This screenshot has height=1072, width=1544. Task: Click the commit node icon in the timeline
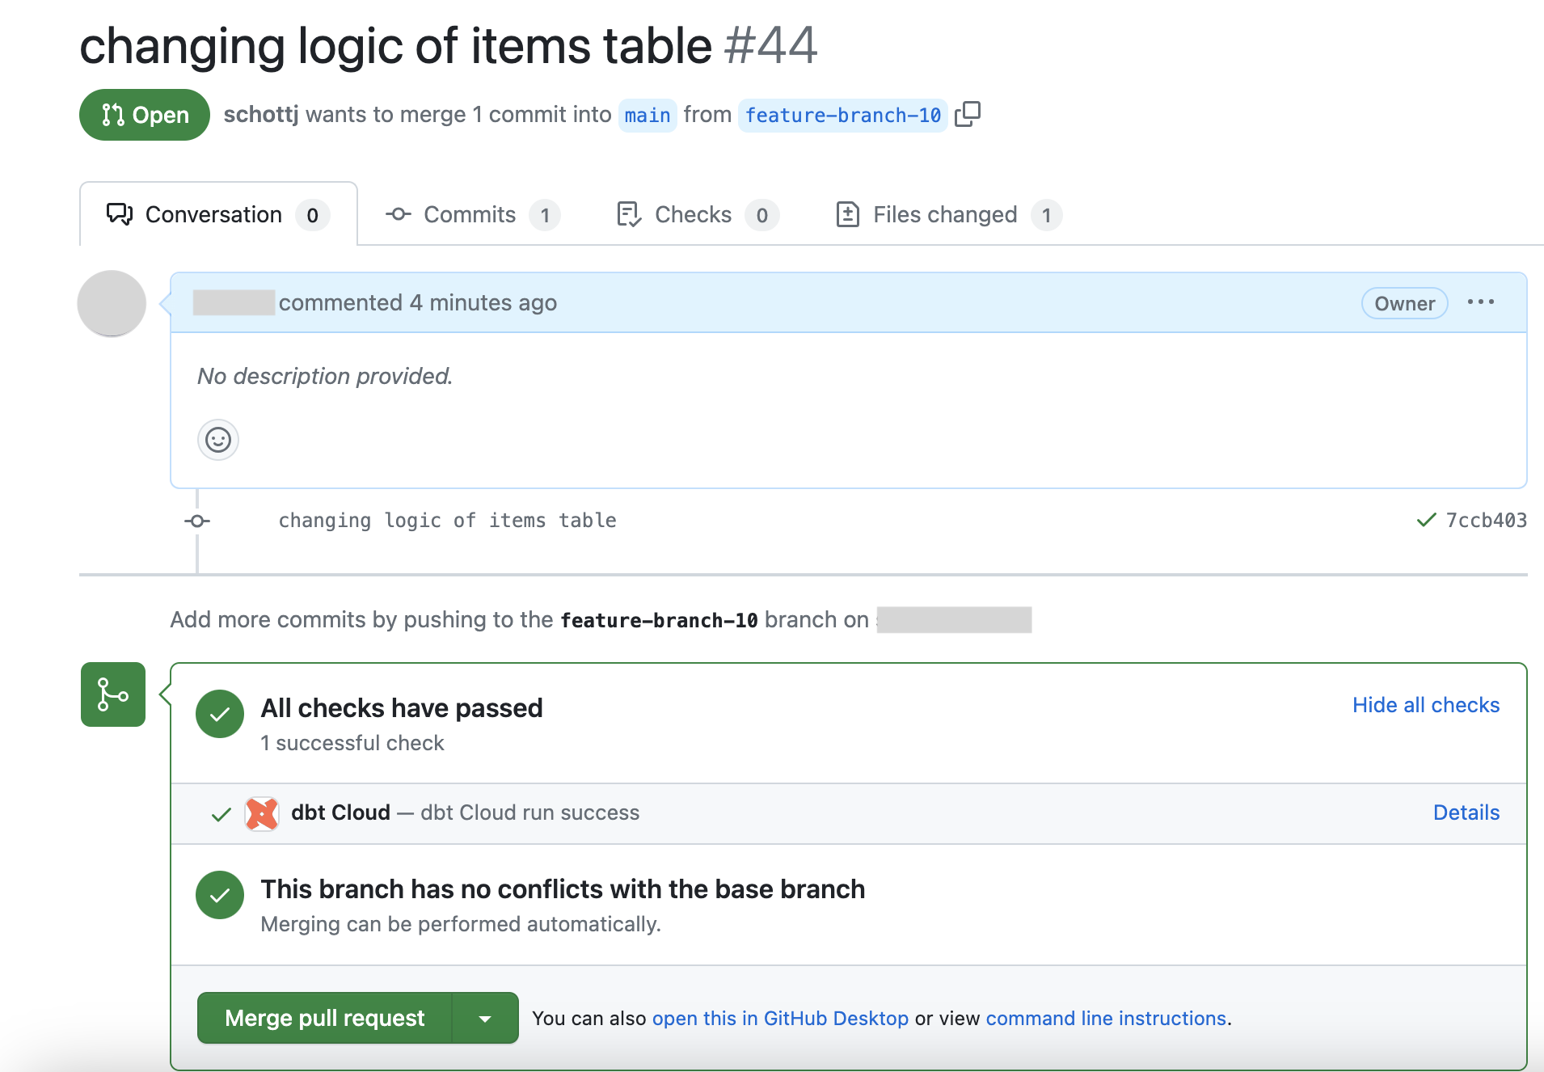click(x=196, y=520)
